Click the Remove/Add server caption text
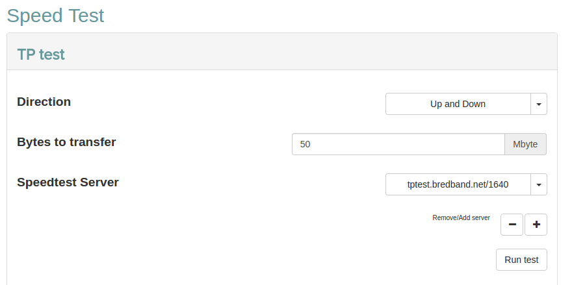 [x=461, y=218]
